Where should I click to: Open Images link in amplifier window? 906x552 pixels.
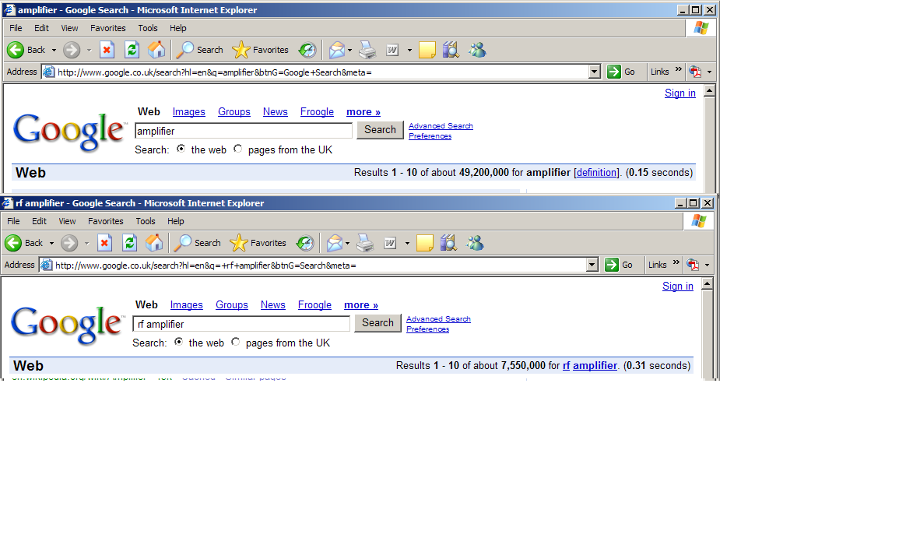189,112
